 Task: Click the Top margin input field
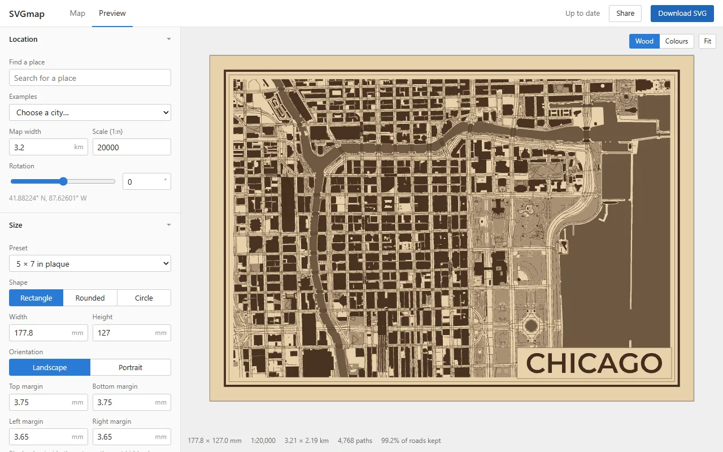(49, 402)
